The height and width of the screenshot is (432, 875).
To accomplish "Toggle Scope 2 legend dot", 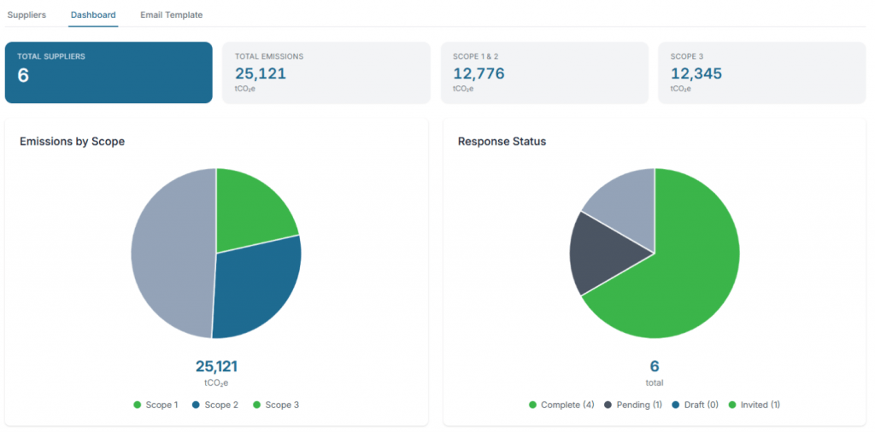I will tap(196, 406).
